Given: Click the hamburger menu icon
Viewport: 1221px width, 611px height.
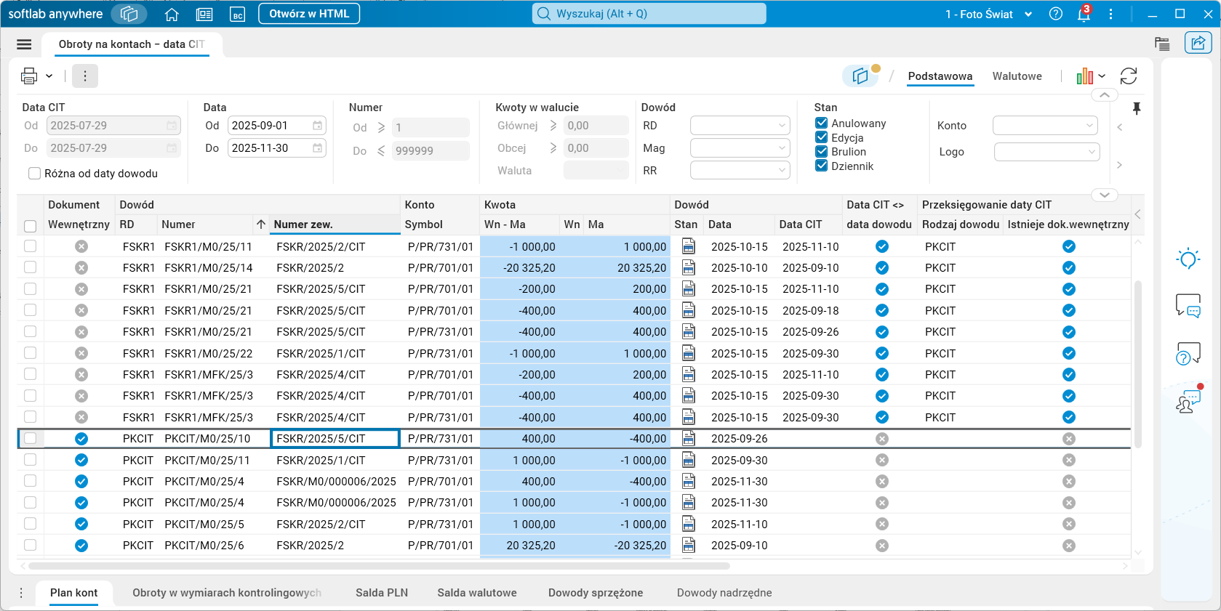Looking at the screenshot, I should coord(24,44).
